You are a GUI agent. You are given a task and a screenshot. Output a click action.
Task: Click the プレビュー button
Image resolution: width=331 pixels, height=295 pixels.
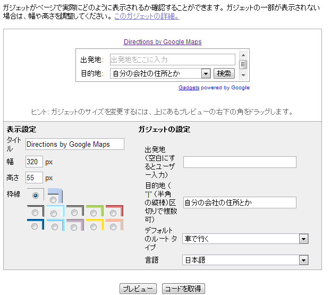point(138,289)
